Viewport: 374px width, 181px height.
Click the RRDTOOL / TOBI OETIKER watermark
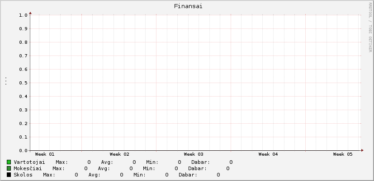pos(369,27)
